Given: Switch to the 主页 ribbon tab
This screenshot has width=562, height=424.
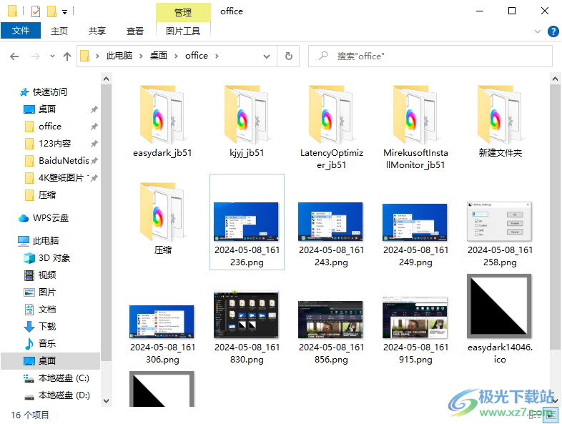Looking at the screenshot, I should click(59, 31).
